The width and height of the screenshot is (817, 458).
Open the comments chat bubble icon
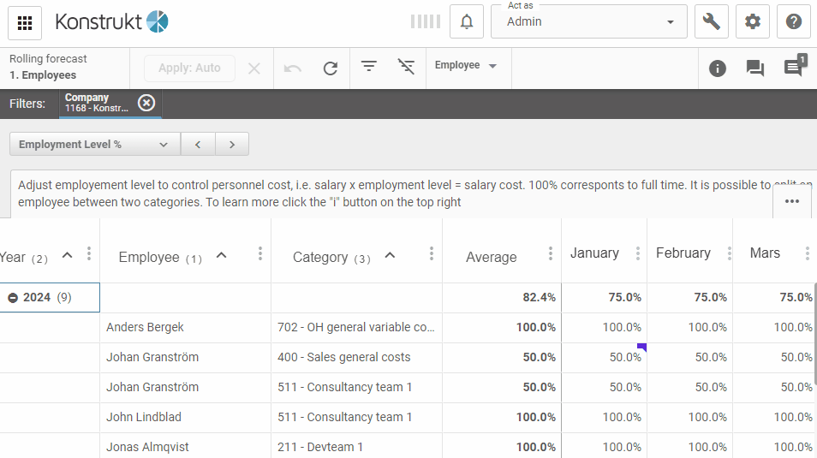[x=754, y=68]
